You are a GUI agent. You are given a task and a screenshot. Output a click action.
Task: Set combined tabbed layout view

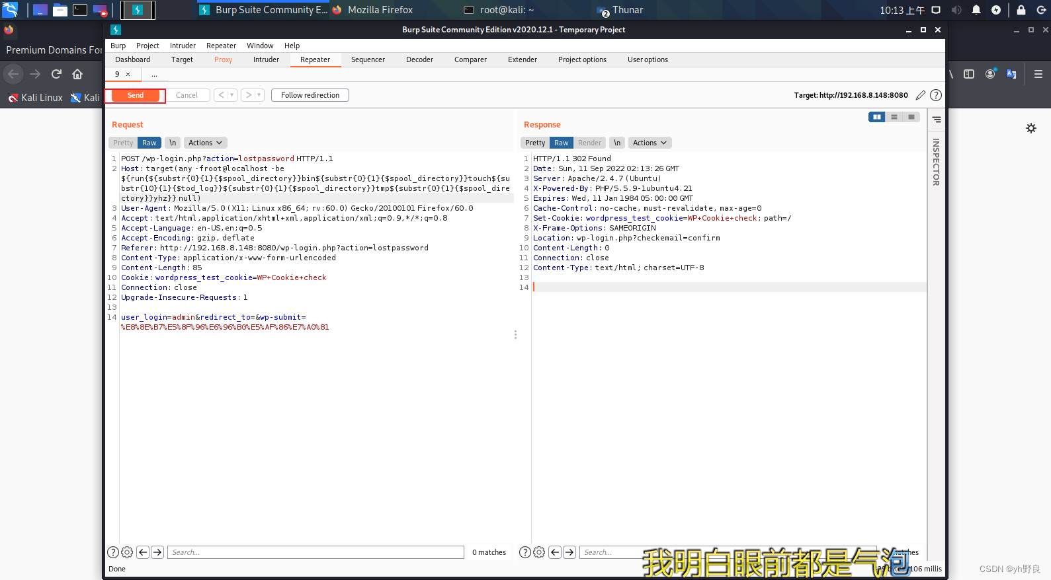(911, 117)
